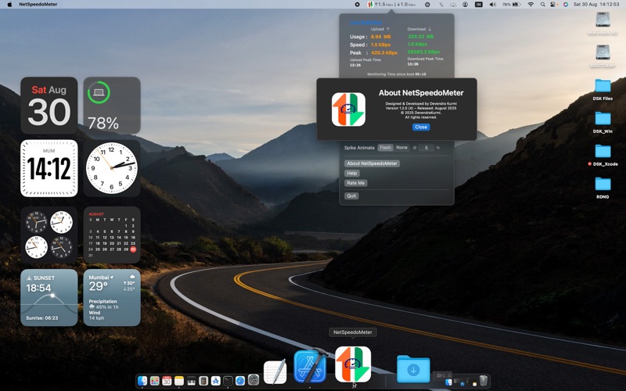Click upload peak value 420.3 KBps
The height and width of the screenshot is (391, 626).
point(384,52)
